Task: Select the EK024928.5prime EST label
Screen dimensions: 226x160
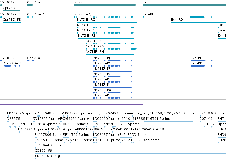Action: coord(118,113)
